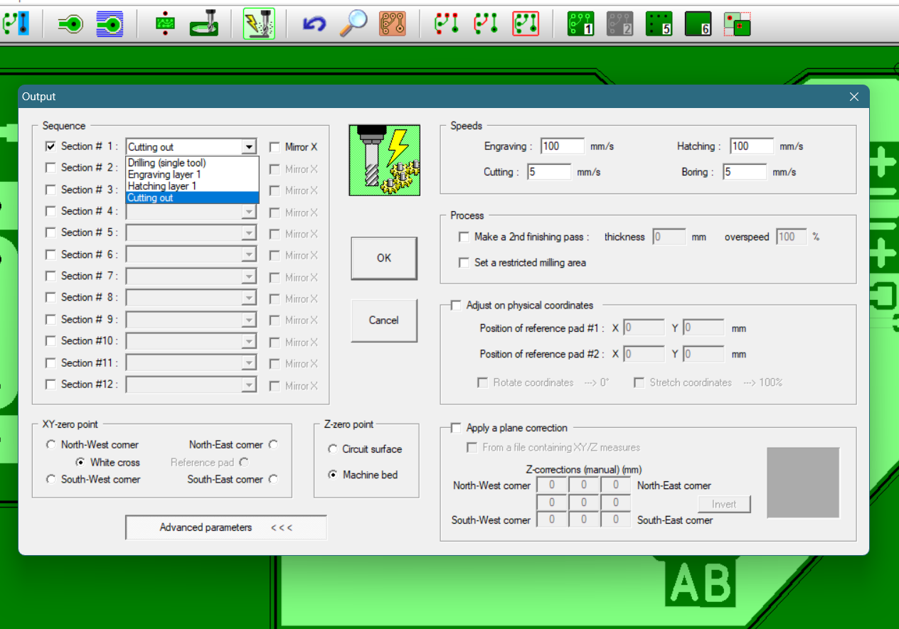Screen dimensions: 899x629
Task: Check Set a restricted milling area
Action: coord(464,262)
